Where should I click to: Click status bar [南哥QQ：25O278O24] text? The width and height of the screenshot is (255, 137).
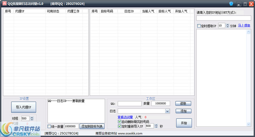[61, 133]
